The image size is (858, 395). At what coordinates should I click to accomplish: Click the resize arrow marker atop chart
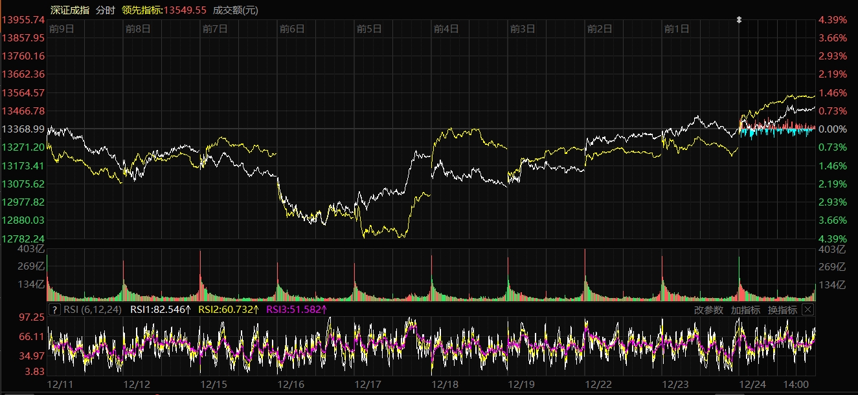pyautogui.click(x=739, y=20)
